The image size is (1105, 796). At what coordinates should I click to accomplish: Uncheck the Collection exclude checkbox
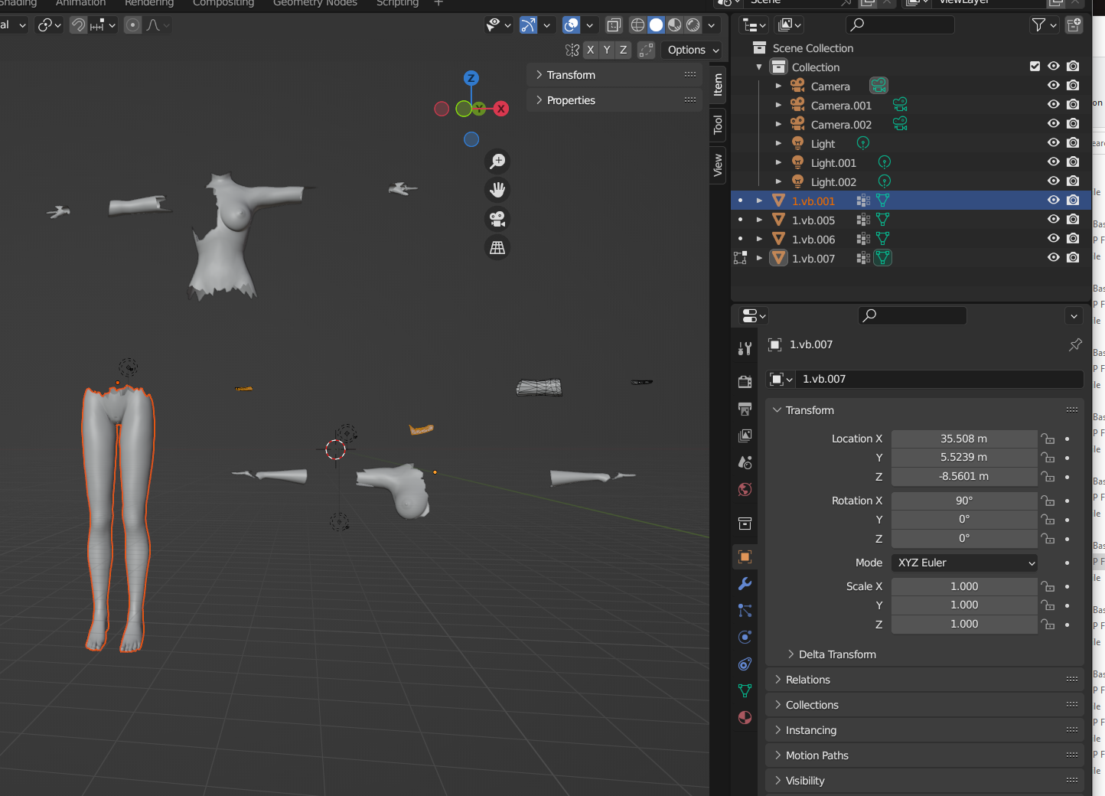1035,67
